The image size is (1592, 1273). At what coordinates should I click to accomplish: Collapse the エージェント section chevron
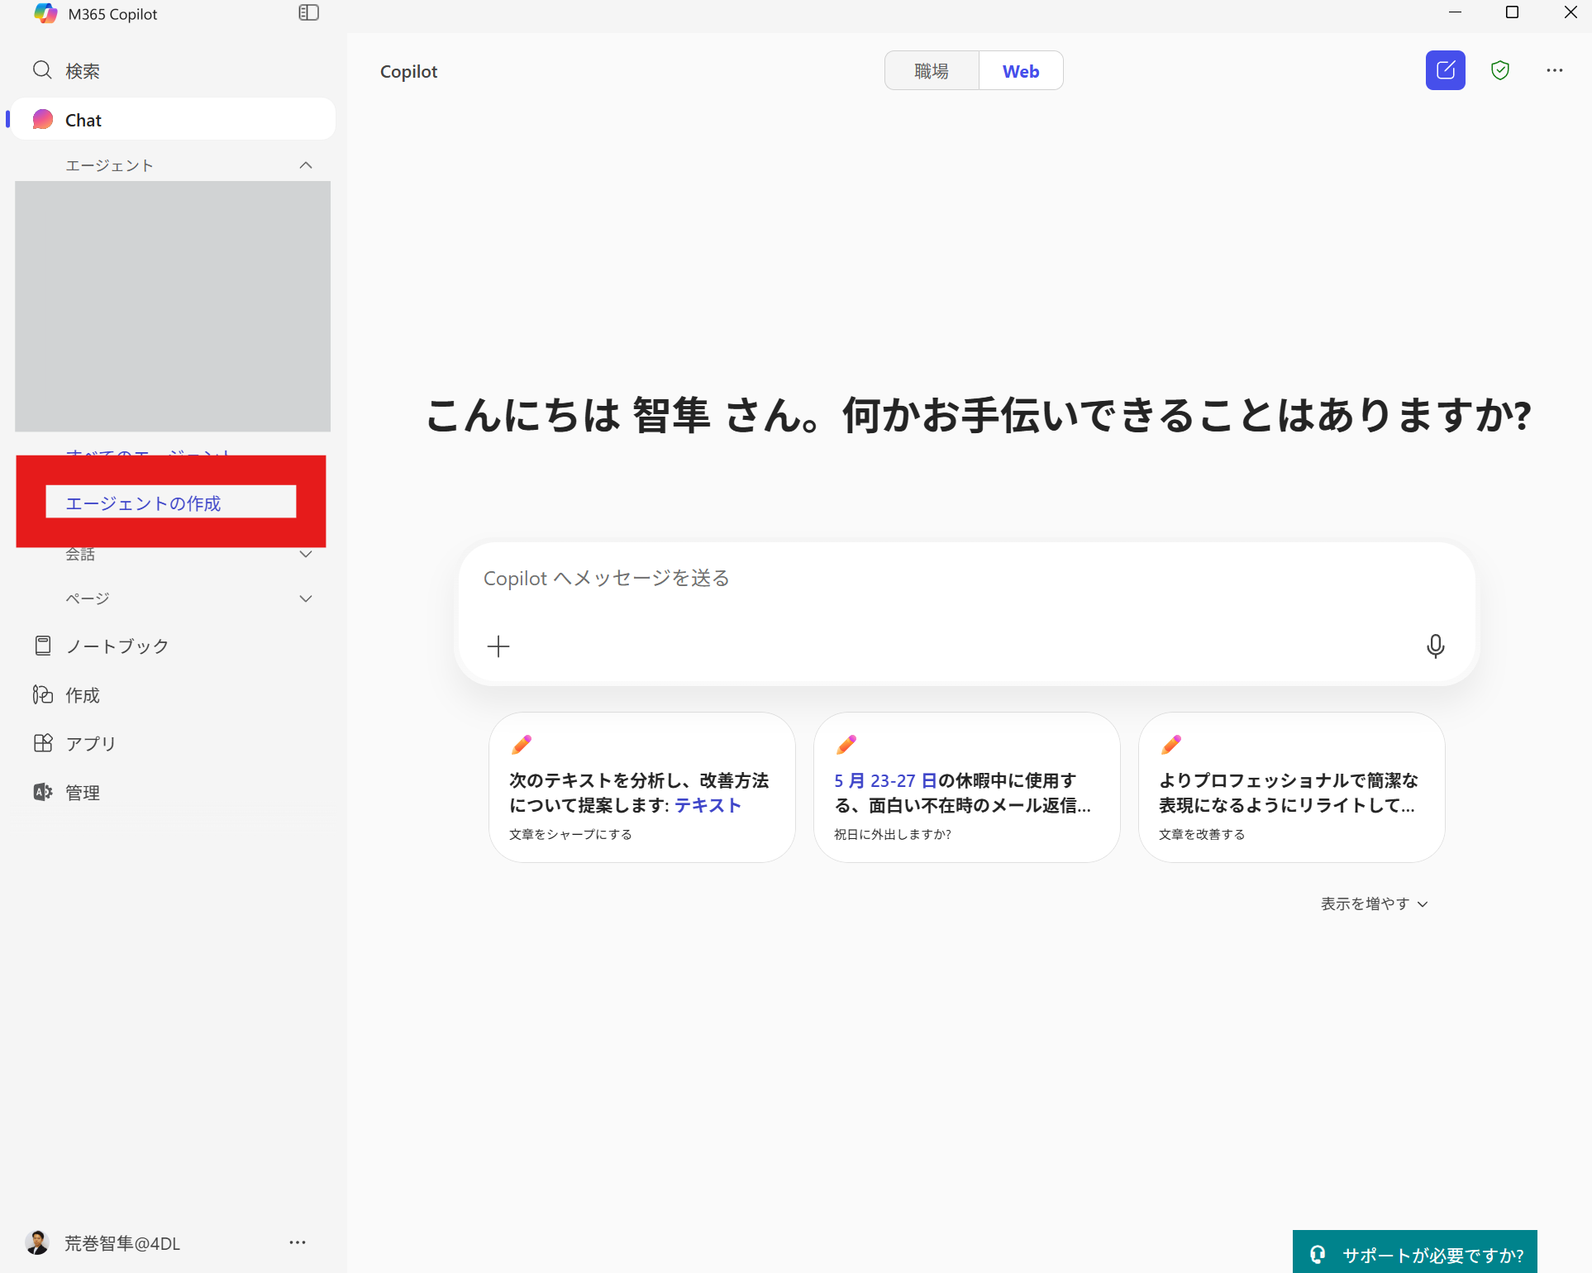coord(306,165)
